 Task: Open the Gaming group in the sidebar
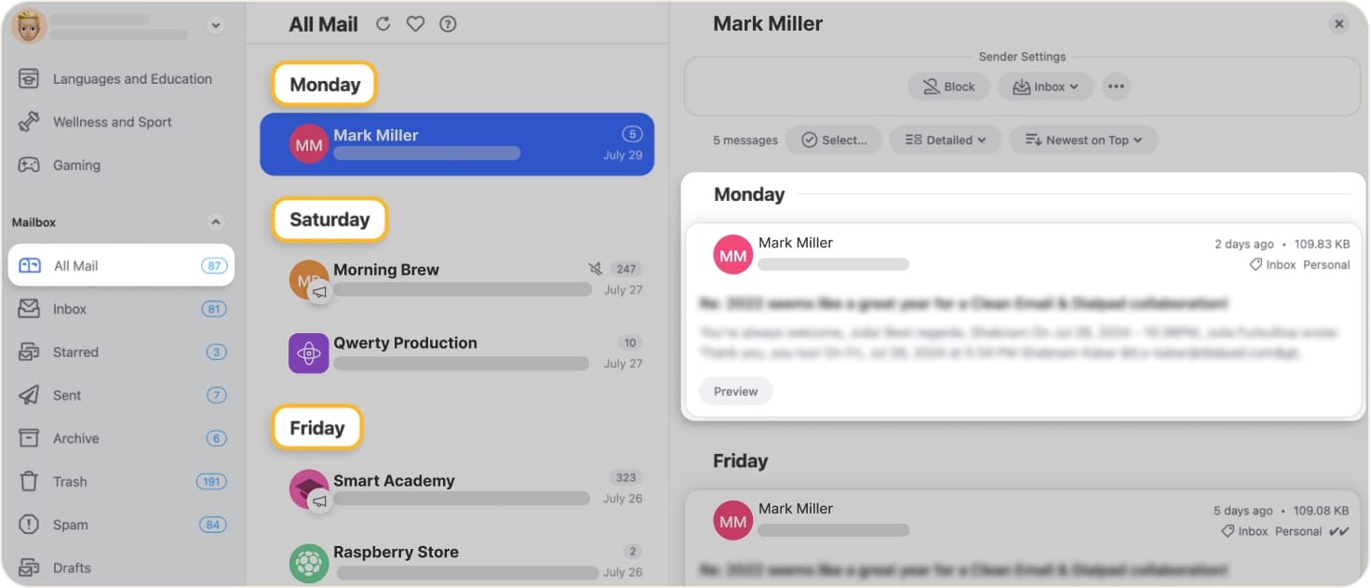[75, 165]
